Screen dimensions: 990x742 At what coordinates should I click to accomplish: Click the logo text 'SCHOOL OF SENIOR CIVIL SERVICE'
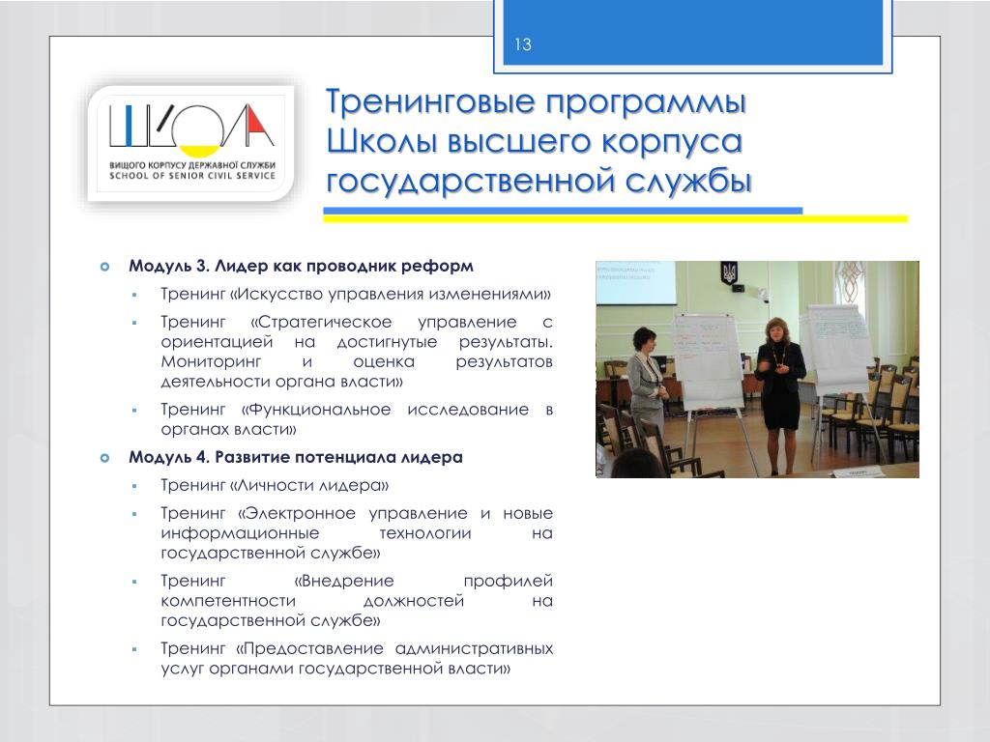[192, 176]
